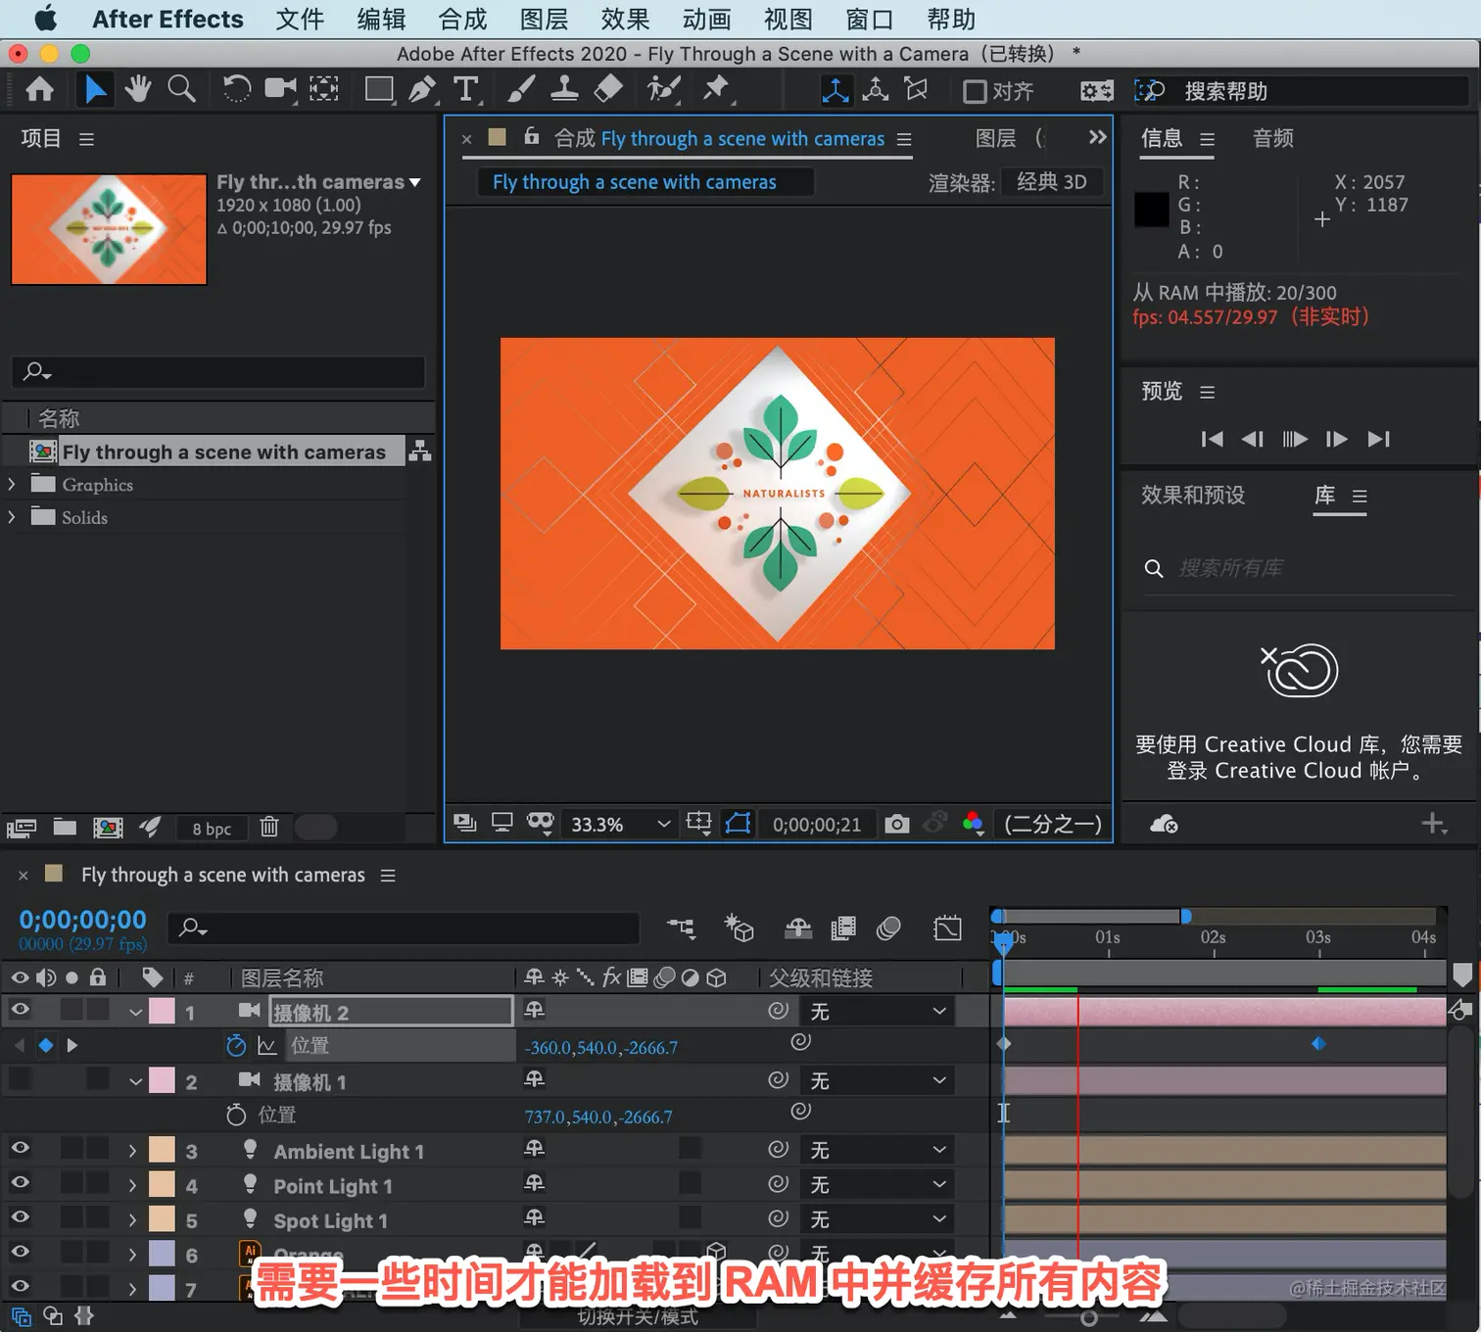Viewport: 1481px width, 1332px height.
Task: Select the Brush tool
Action: pyautogui.click(x=521, y=90)
